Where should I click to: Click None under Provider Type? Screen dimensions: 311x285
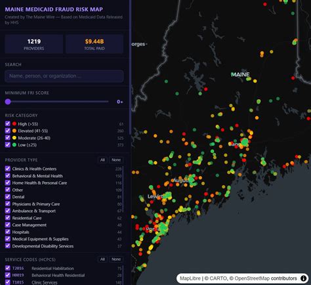pos(116,160)
